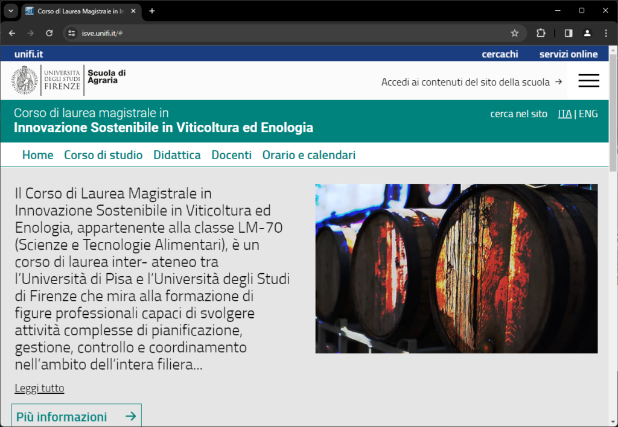Viewport: 618px width, 427px height.
Task: Open the unifi.it link
Action: pyautogui.click(x=29, y=54)
